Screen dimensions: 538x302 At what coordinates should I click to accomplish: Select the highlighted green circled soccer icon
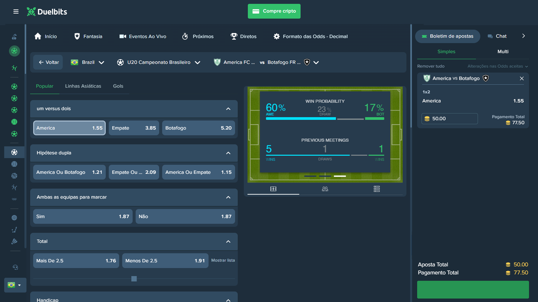point(14,51)
